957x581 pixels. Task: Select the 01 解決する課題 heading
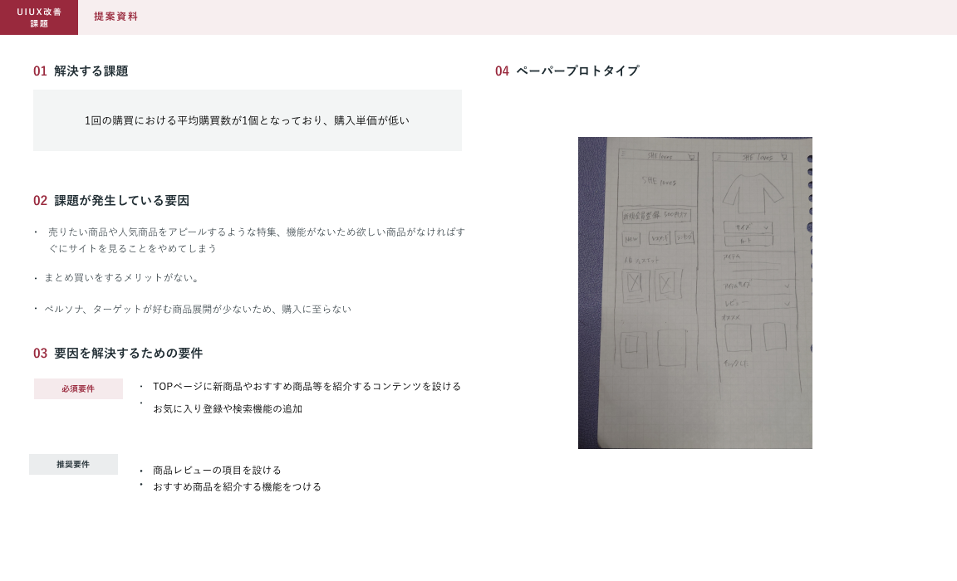point(81,71)
